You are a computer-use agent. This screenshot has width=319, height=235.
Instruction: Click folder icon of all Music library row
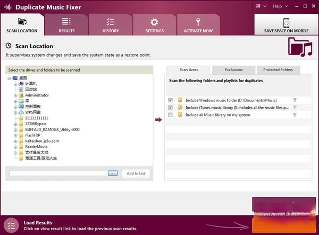[x=180, y=115]
